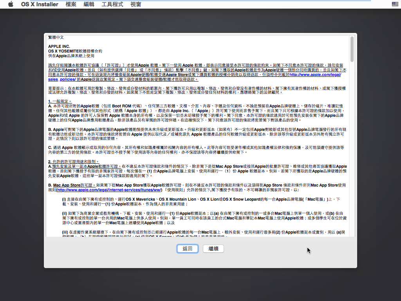
Task: Click the "Mac App Store許可證" underlined heading
Action: coord(74,185)
